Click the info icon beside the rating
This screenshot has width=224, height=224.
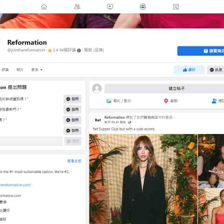(79, 50)
